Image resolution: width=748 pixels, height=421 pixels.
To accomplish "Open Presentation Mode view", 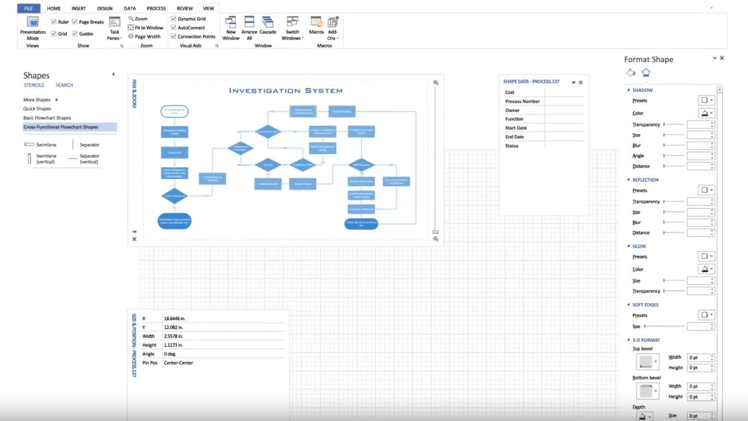I will click(x=32, y=28).
